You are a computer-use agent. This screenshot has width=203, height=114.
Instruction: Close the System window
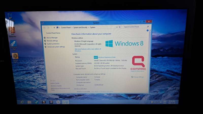149,21
